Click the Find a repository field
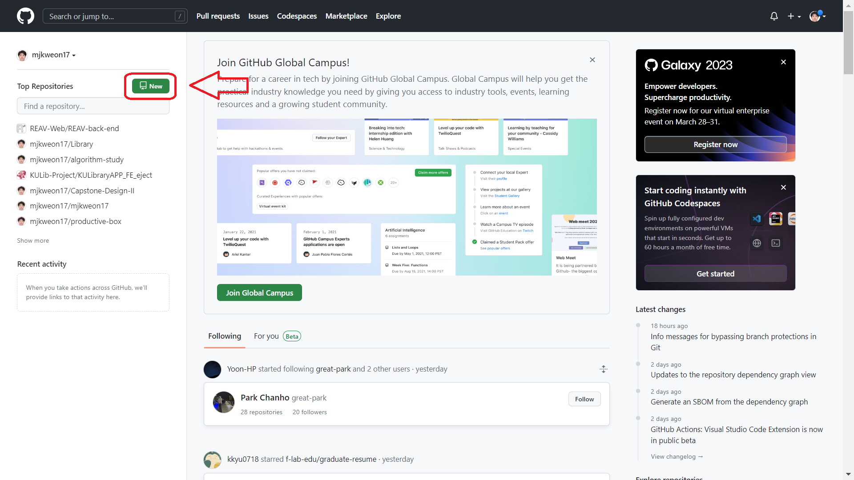Image resolution: width=854 pixels, height=480 pixels. tap(93, 106)
